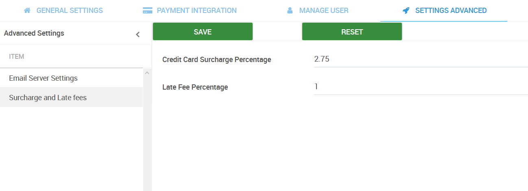Collapse the Advanced Settings panel with the chevron
Viewport: 528px width, 191px height.
click(x=138, y=34)
